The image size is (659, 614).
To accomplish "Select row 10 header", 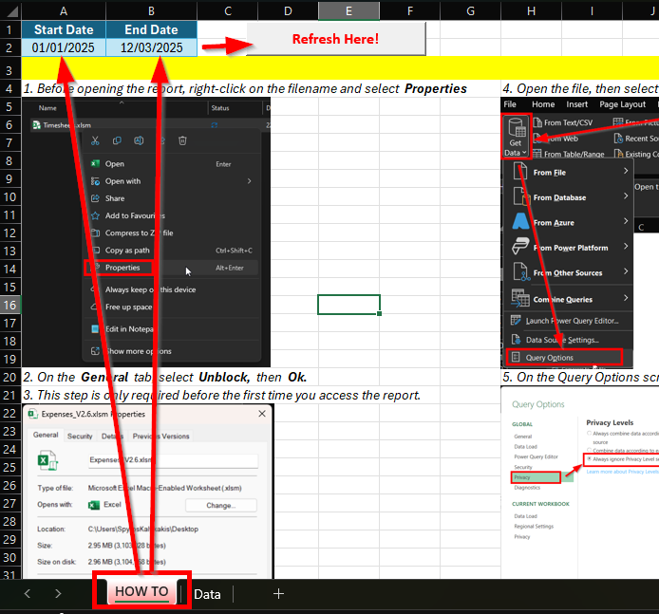I will (10, 197).
